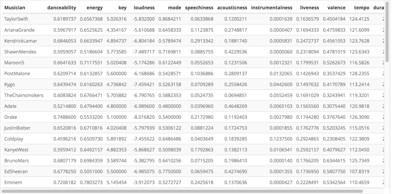Click Coldplay liveness value 0.2924865
The image size is (398, 194).
(x=307, y=139)
